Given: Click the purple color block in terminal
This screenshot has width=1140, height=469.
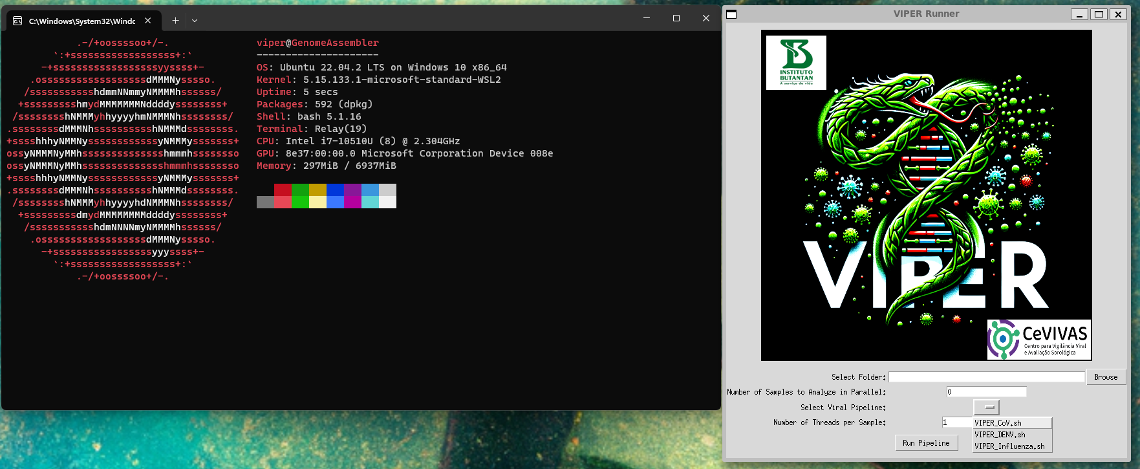Looking at the screenshot, I should point(352,190).
